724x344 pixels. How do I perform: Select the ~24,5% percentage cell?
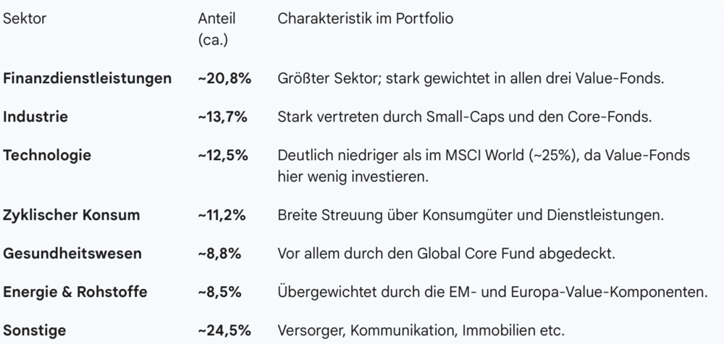coord(224,330)
